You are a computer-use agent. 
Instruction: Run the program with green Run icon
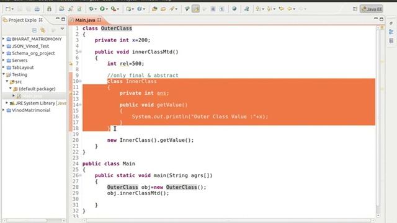pyautogui.click(x=102, y=9)
